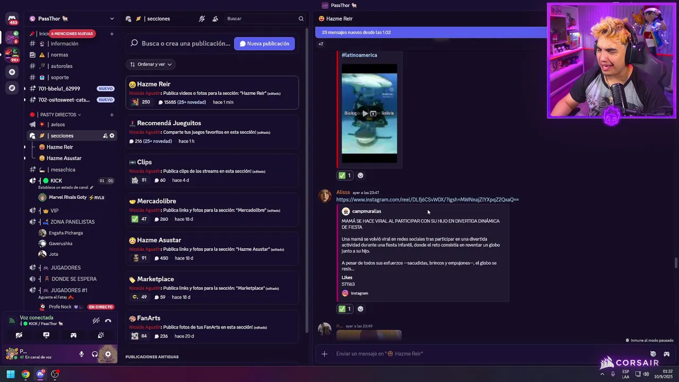The image size is (679, 382).
Task: Open OBS Studio from the taskbar
Action: [55, 374]
